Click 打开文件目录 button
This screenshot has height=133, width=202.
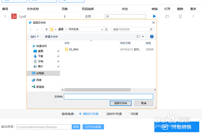(93, 127)
